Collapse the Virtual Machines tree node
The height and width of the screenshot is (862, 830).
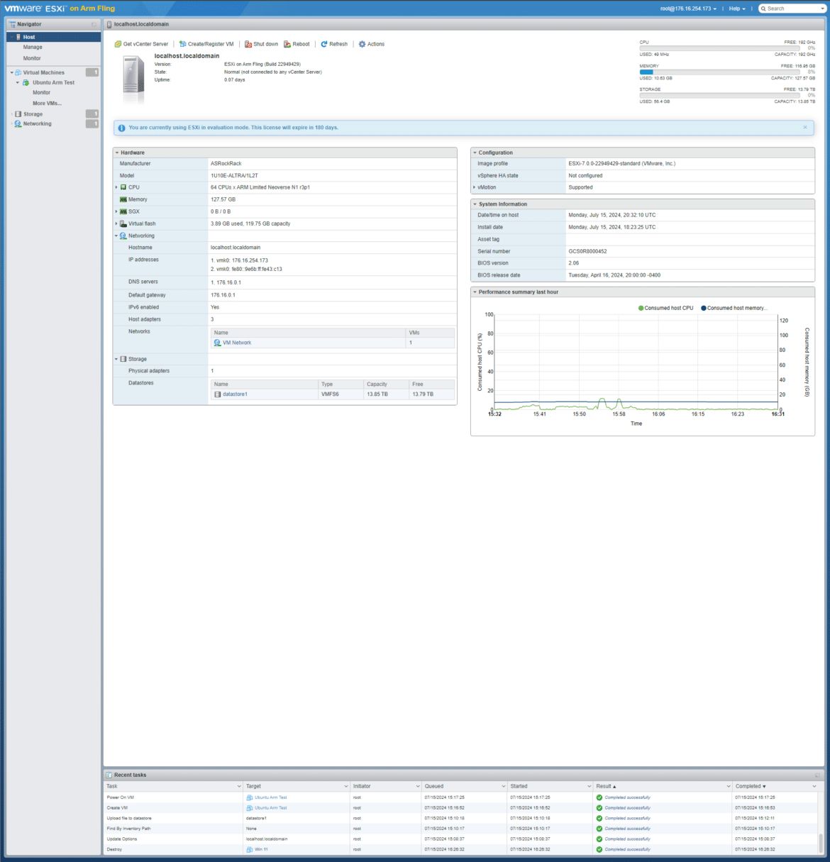(11, 72)
